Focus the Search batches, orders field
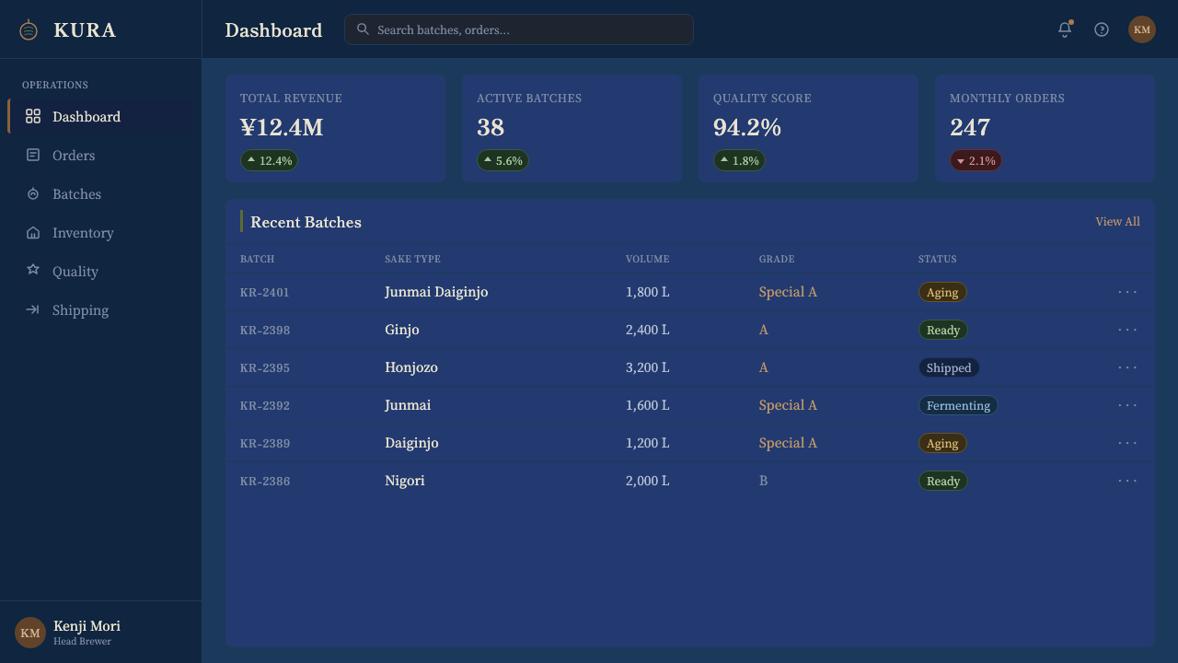The height and width of the screenshot is (663, 1178). [519, 29]
